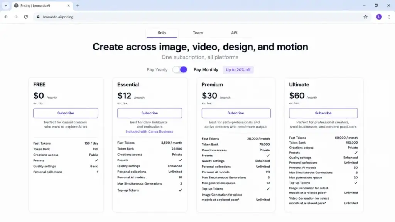395x222 pixels.
Task: Click the FREE plan heading
Action: point(39,84)
